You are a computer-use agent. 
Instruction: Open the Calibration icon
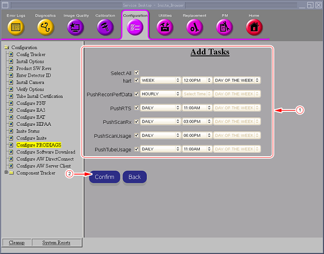pyautogui.click(x=105, y=27)
